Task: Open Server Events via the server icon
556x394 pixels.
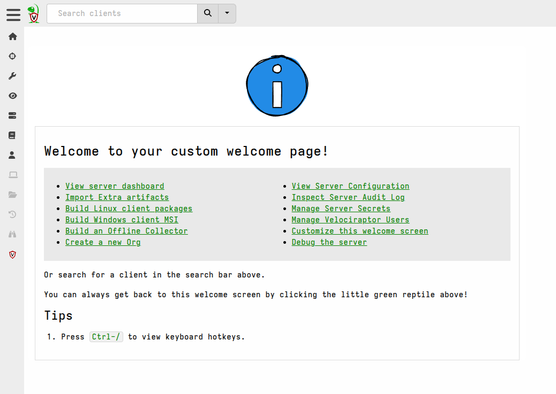Action: point(12,115)
